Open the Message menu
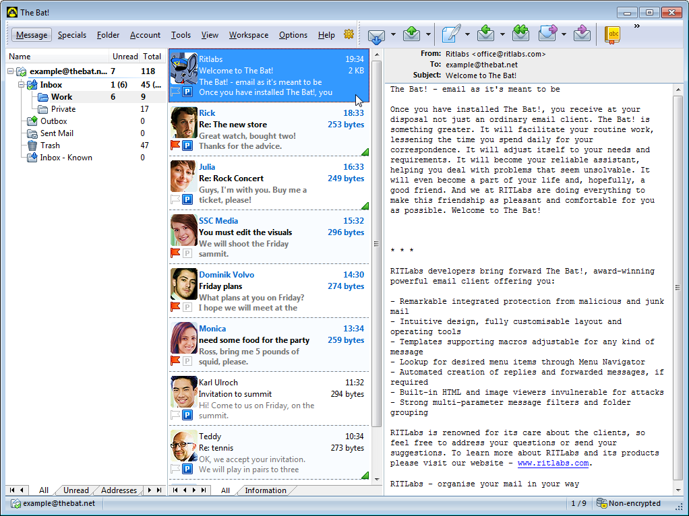The image size is (689, 516). tap(32, 35)
